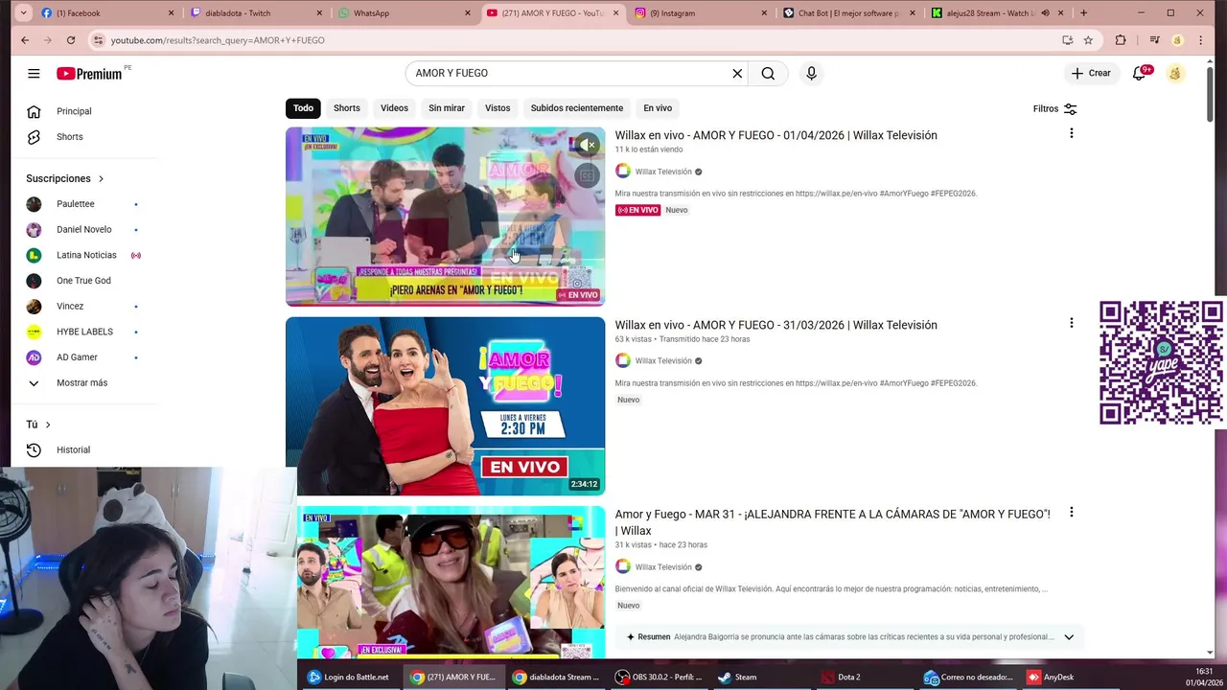
Task: Select the Todo filter chip
Action: [303, 108]
